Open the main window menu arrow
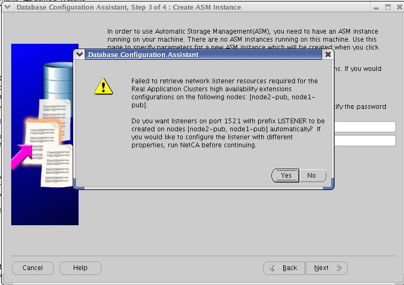 [x=7, y=7]
